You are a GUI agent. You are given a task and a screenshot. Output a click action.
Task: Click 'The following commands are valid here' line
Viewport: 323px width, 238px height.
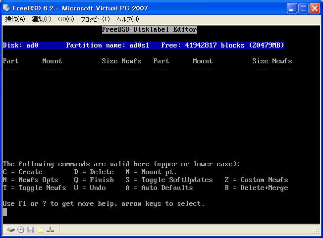click(x=121, y=164)
